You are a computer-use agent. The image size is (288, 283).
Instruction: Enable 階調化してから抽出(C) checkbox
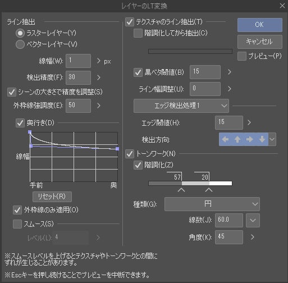138,33
